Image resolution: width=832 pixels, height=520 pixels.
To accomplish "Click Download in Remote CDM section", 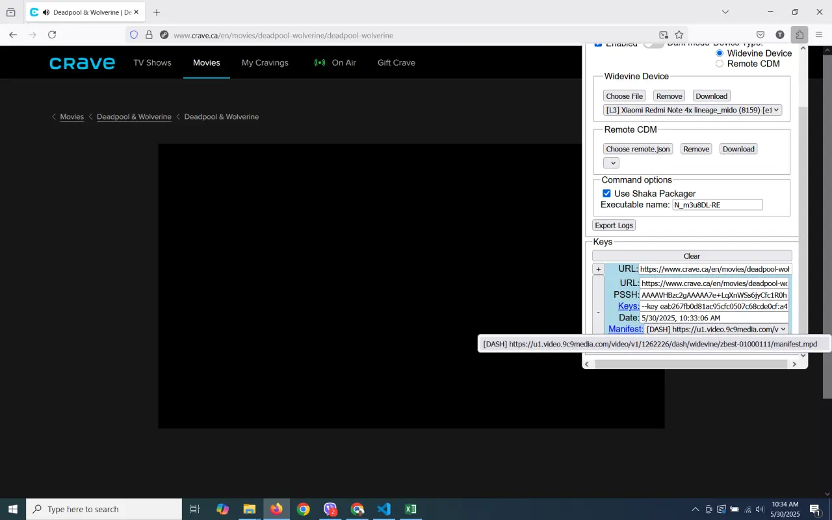I will click(738, 149).
